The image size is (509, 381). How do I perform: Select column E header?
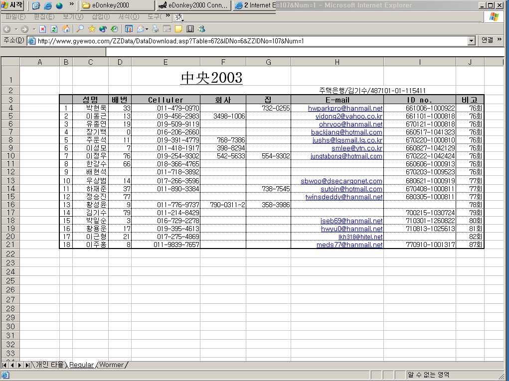pos(166,62)
